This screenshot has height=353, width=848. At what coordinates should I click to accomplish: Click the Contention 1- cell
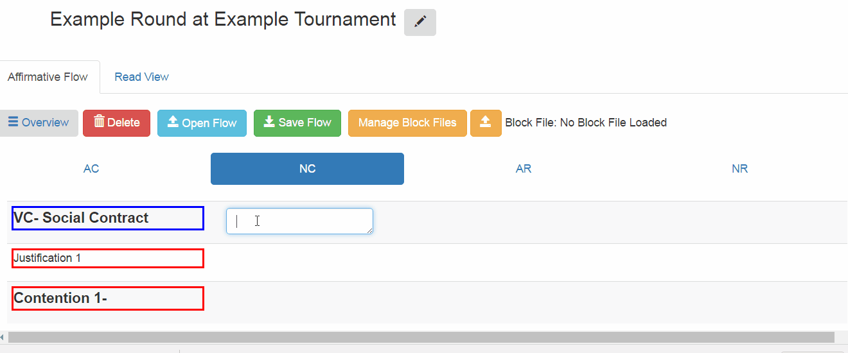click(x=108, y=298)
